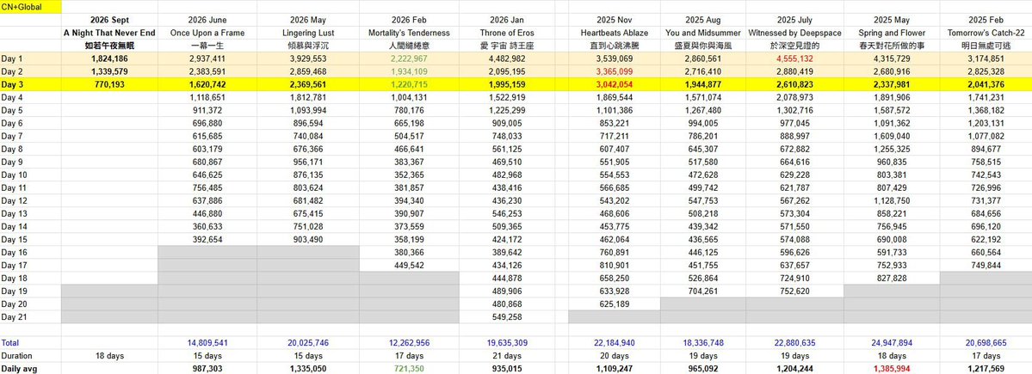Viewport: 1032px width, 374px height.
Task: Select the Spring and Flower title cell
Action: (x=892, y=33)
